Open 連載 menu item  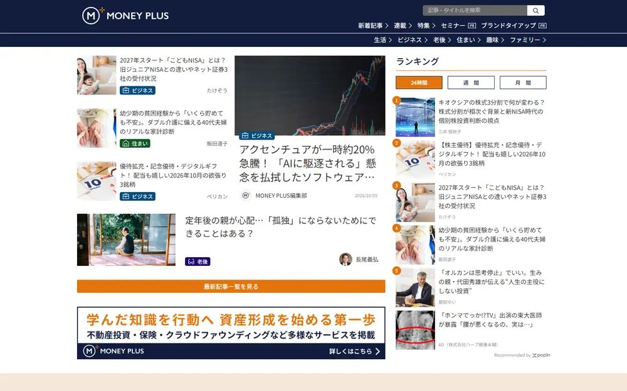[x=403, y=26]
